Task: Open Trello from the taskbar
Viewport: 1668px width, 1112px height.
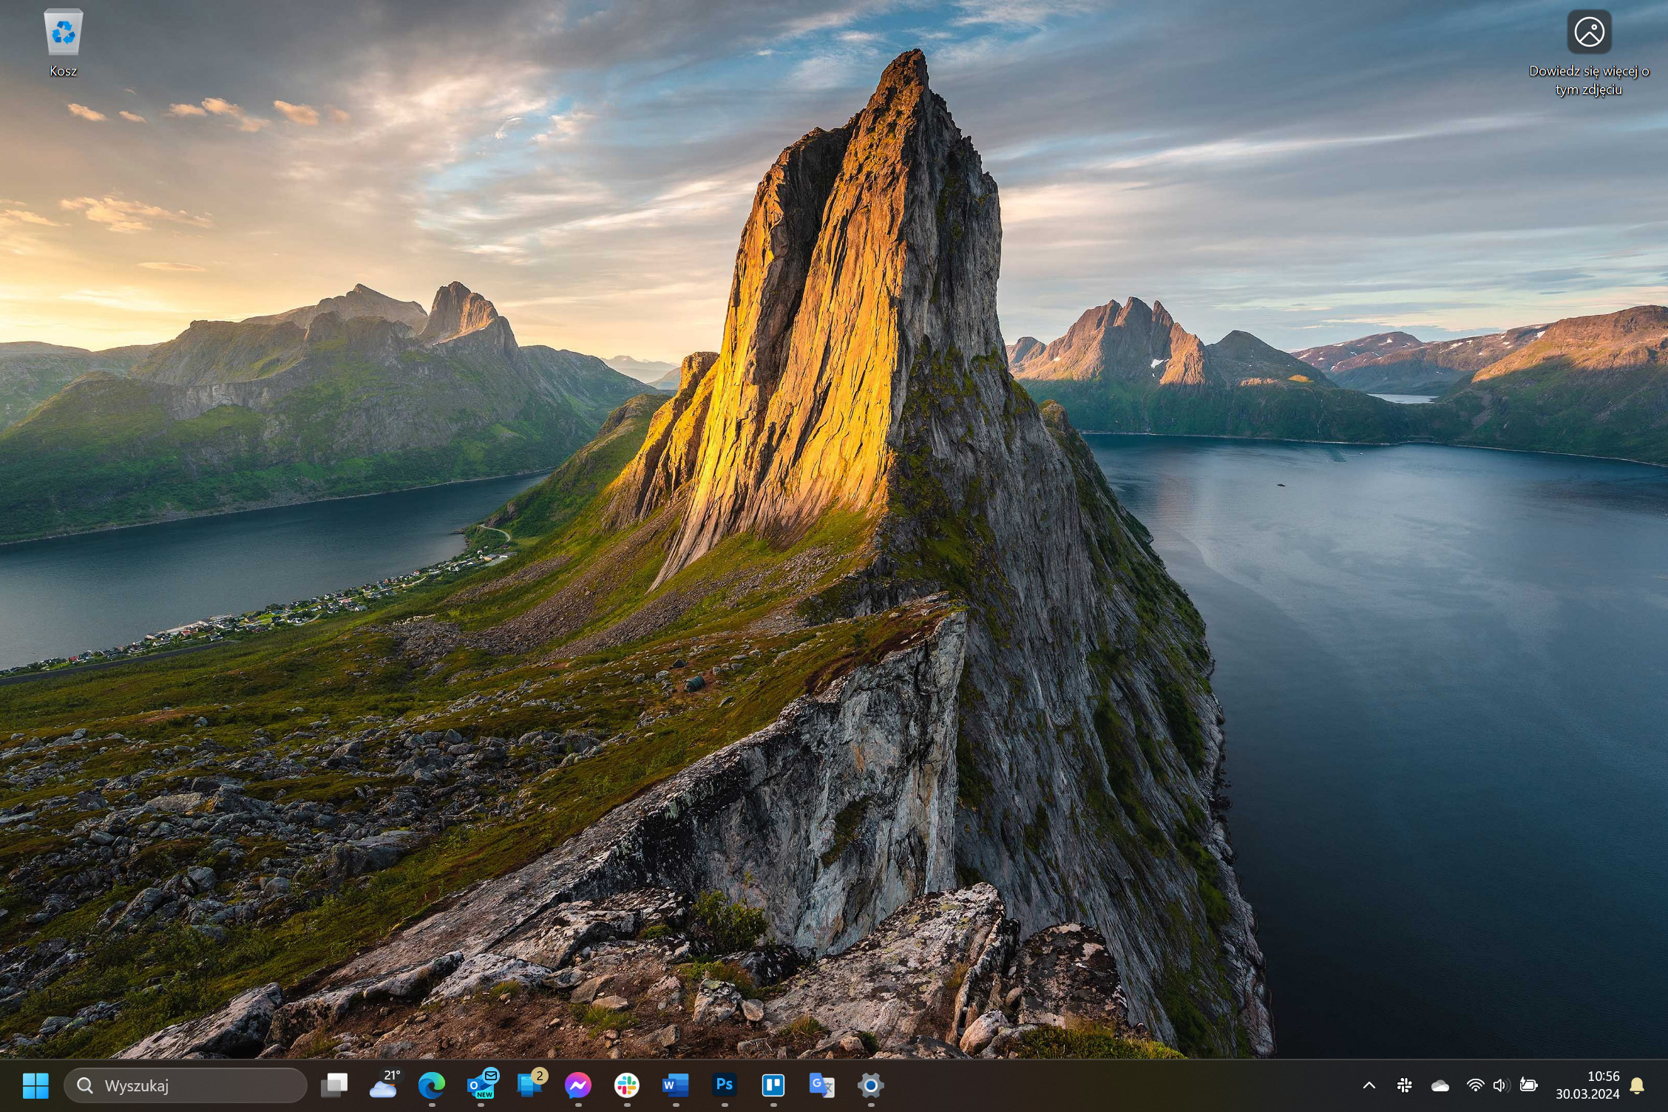Action: coord(773,1085)
